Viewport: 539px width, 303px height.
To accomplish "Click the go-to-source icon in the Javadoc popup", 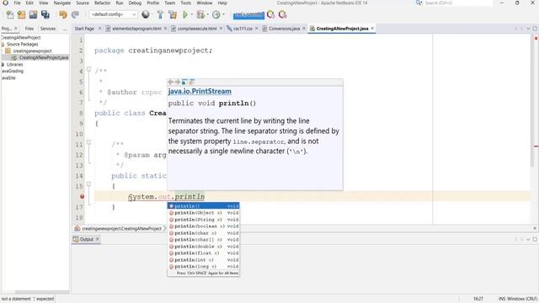I will pyautogui.click(x=192, y=82).
